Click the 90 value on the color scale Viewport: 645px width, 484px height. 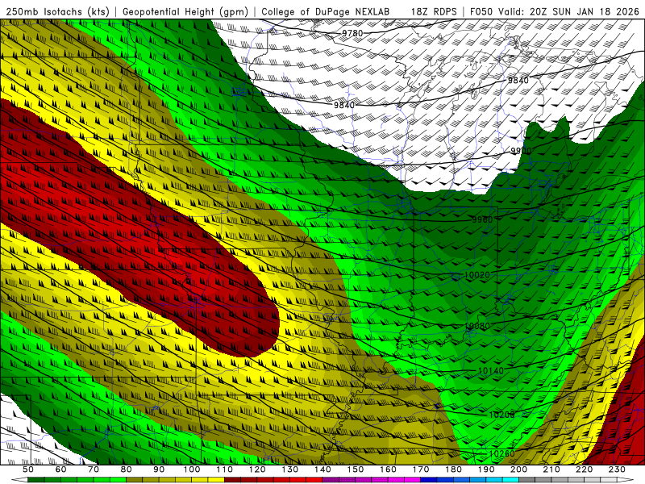pyautogui.click(x=159, y=469)
